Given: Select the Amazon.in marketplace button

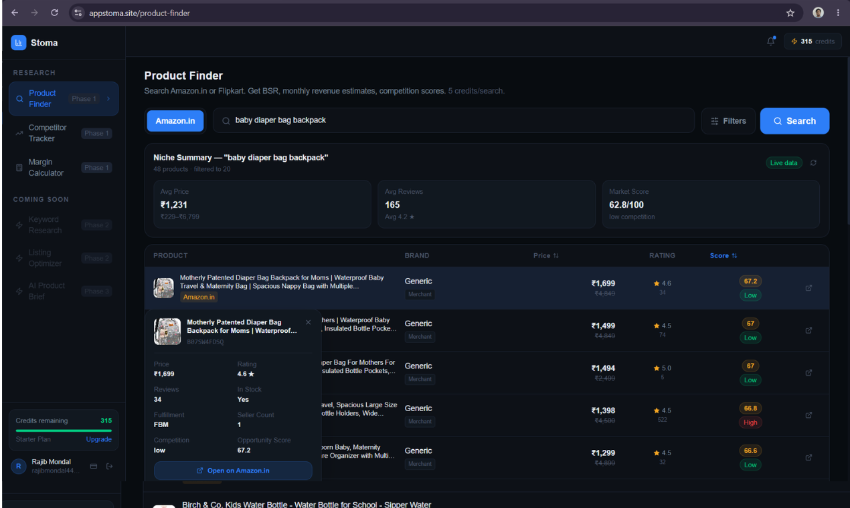Looking at the screenshot, I should [175, 121].
